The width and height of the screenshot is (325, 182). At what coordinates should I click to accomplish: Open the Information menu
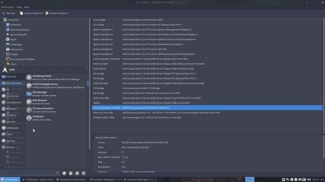pos(8,7)
